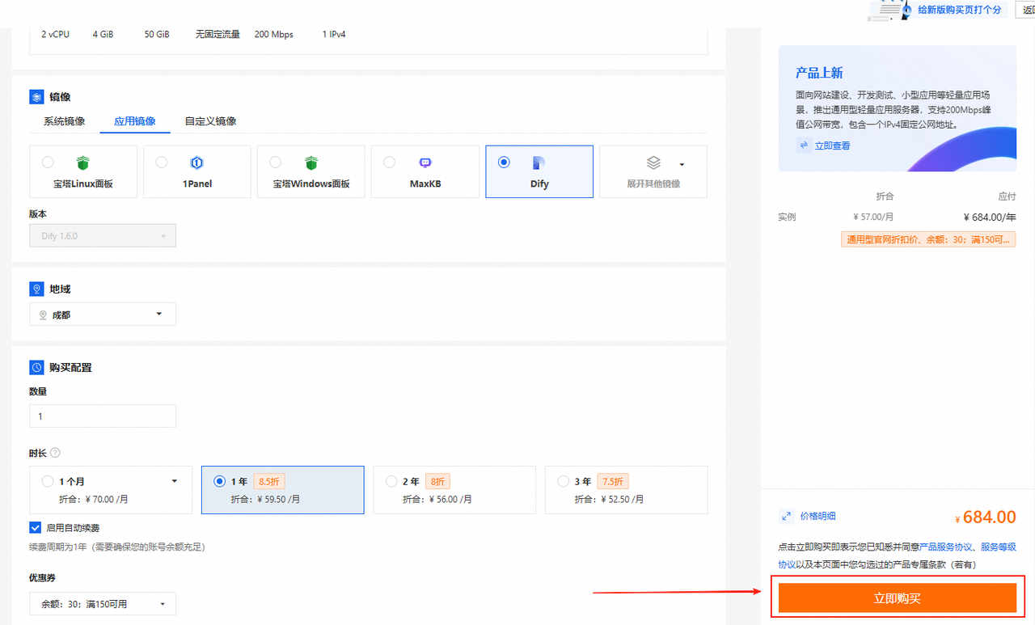Screen dimensions: 1035x625
Task: Click the orange 立即购买 button
Action: pyautogui.click(x=897, y=598)
